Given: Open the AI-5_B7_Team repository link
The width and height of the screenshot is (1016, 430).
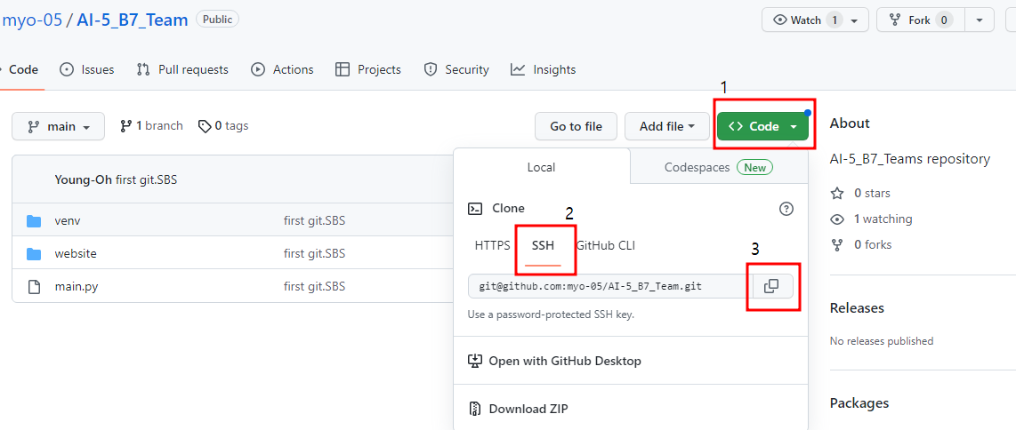Looking at the screenshot, I should [133, 20].
